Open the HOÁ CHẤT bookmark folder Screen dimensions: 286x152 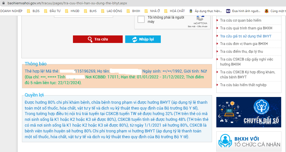click(175, 11)
